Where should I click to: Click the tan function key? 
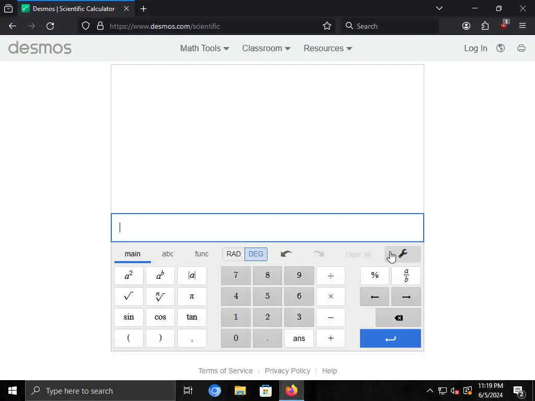[192, 317]
